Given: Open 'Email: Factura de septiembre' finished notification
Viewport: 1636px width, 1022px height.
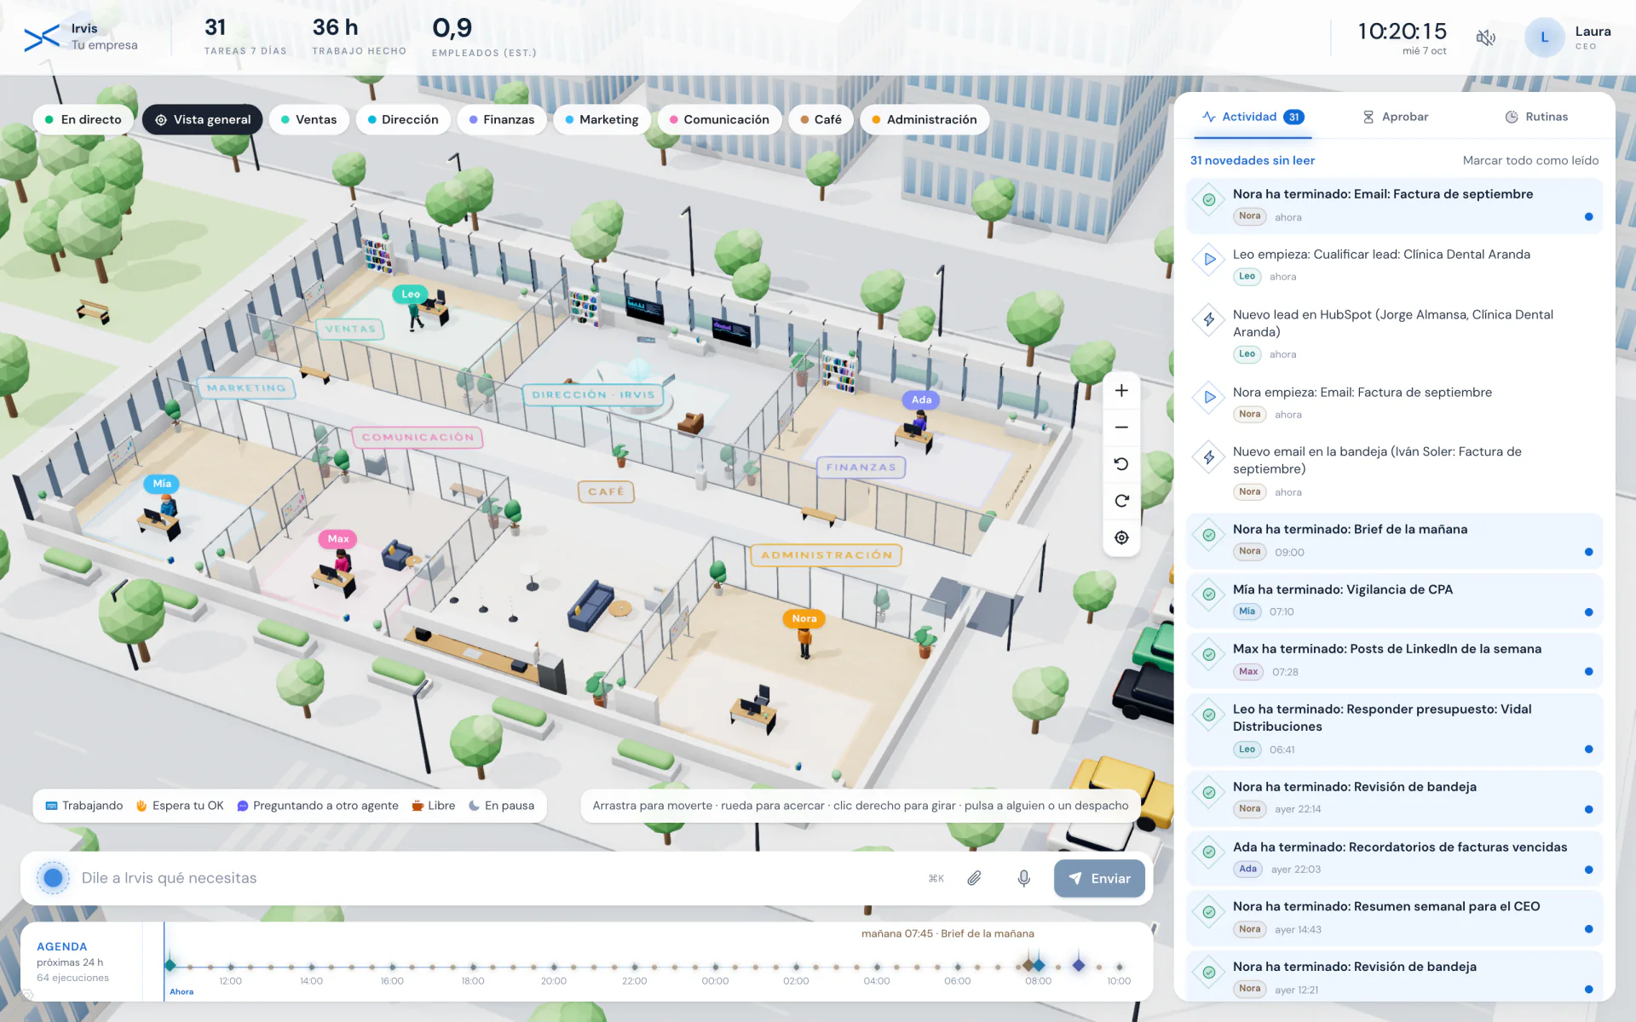Looking at the screenshot, I should tap(1394, 205).
